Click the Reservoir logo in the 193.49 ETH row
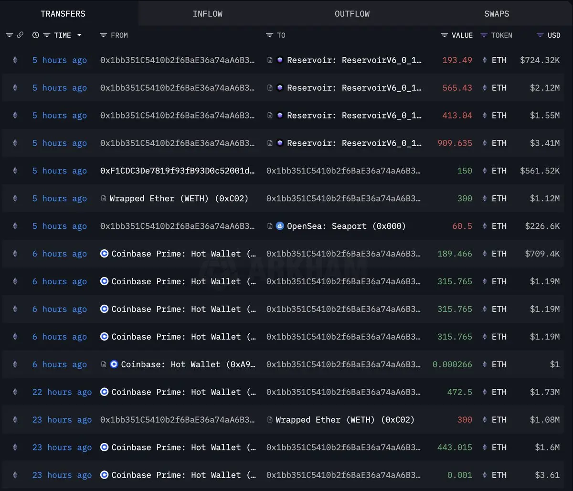 [280, 60]
